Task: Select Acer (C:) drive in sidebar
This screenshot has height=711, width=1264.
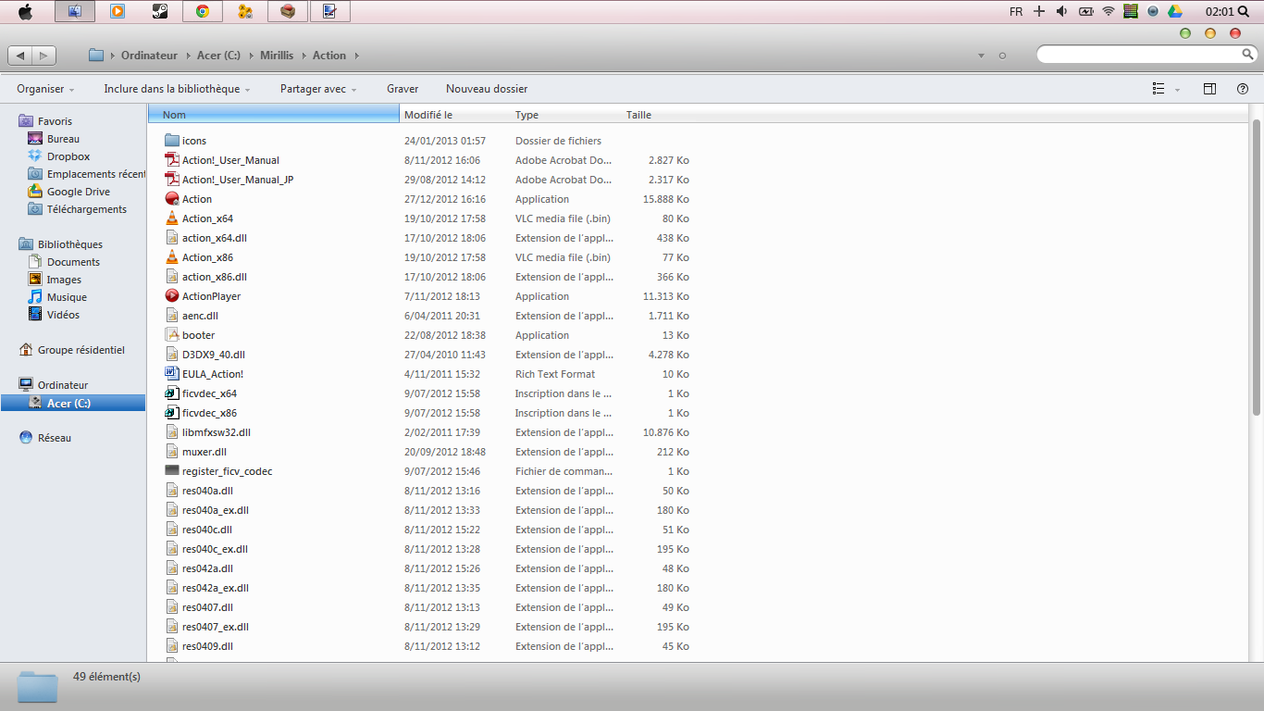Action: pos(73,404)
